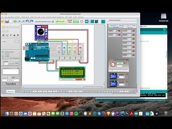
Task: Open the Help menu
Action: pos(39,17)
